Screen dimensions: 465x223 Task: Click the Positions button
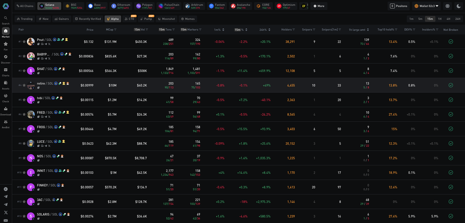[399, 6]
